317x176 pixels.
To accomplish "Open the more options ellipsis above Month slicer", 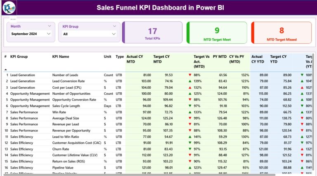I will 13,19.
